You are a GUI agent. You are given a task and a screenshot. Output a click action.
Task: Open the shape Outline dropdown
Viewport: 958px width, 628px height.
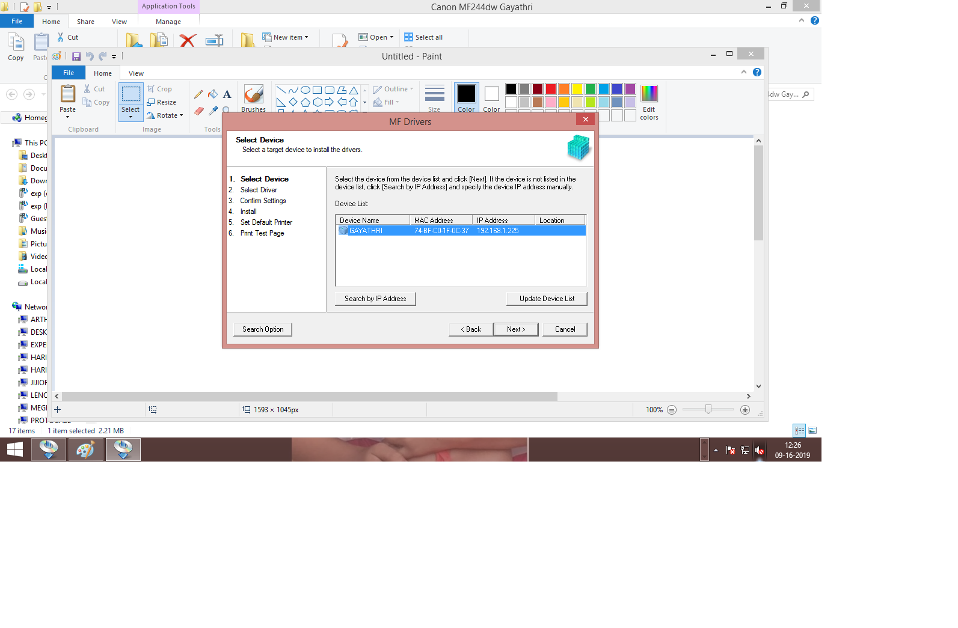[393, 89]
